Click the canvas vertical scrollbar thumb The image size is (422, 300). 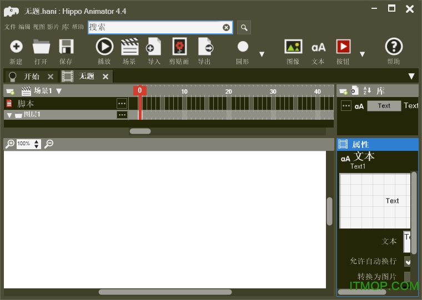[x=330, y=211]
